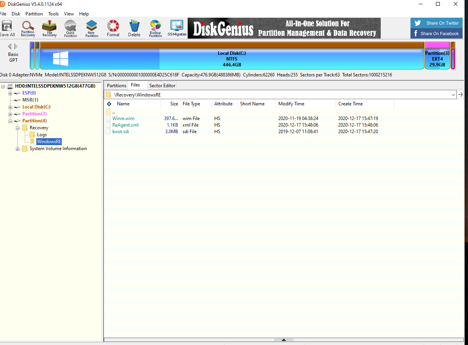Click the 397.6... size value of Winre.wim

(x=171, y=118)
